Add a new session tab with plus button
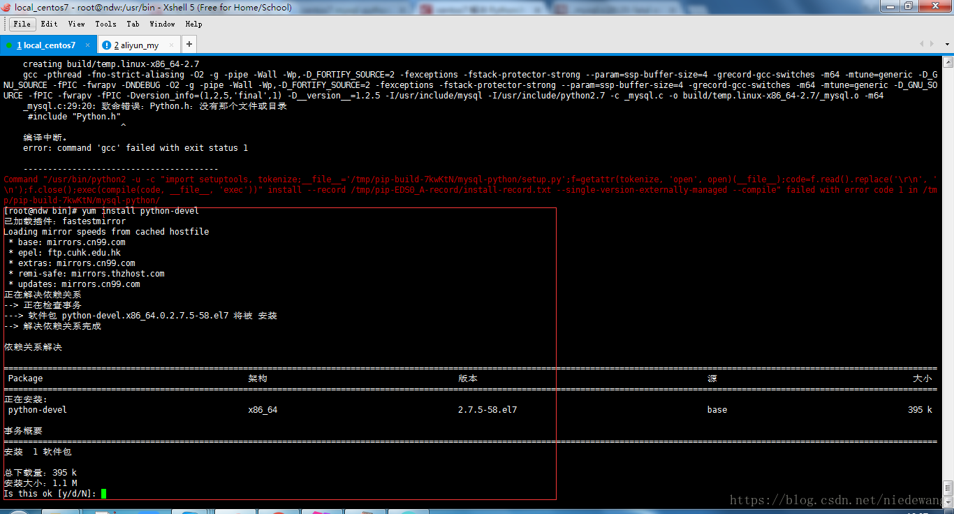 [x=189, y=44]
